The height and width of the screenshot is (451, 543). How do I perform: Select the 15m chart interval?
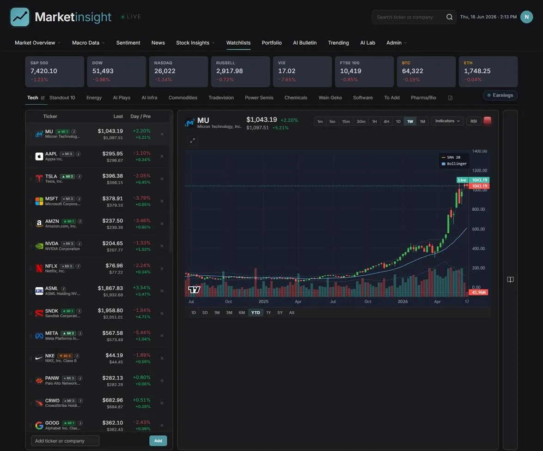click(346, 122)
